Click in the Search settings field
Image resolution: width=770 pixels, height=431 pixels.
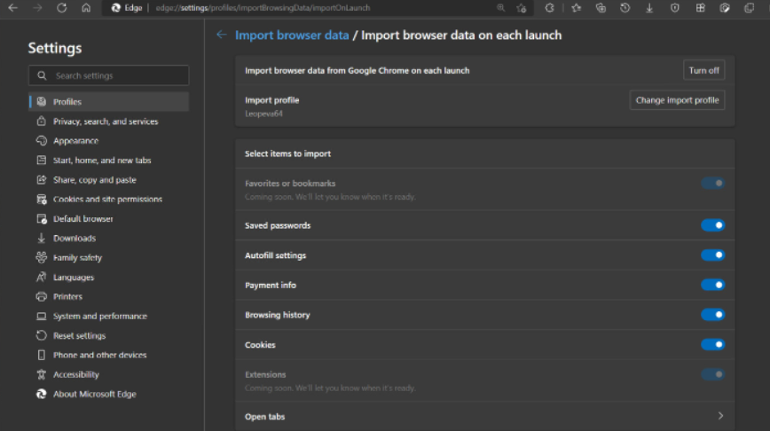click(108, 75)
